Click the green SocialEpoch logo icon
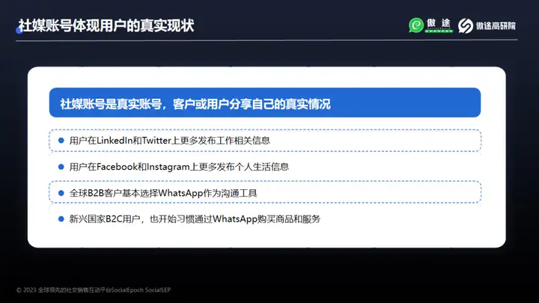This screenshot has height=303, width=539. tap(416, 25)
